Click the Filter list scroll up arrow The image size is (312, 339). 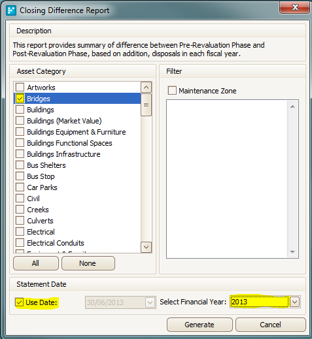tap(292, 106)
